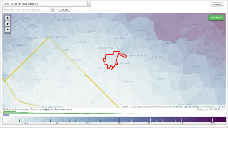The height and width of the screenshot is (147, 228).
Task: Click the Springdale map label
Action: 160,79
